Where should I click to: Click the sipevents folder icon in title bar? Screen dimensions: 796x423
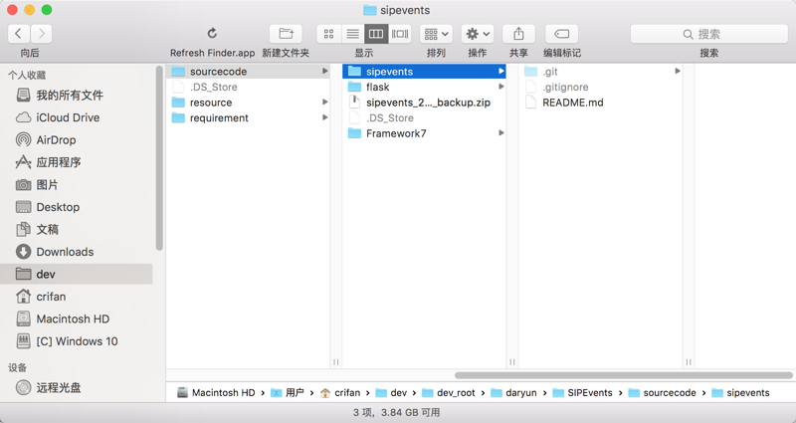pyautogui.click(x=370, y=10)
